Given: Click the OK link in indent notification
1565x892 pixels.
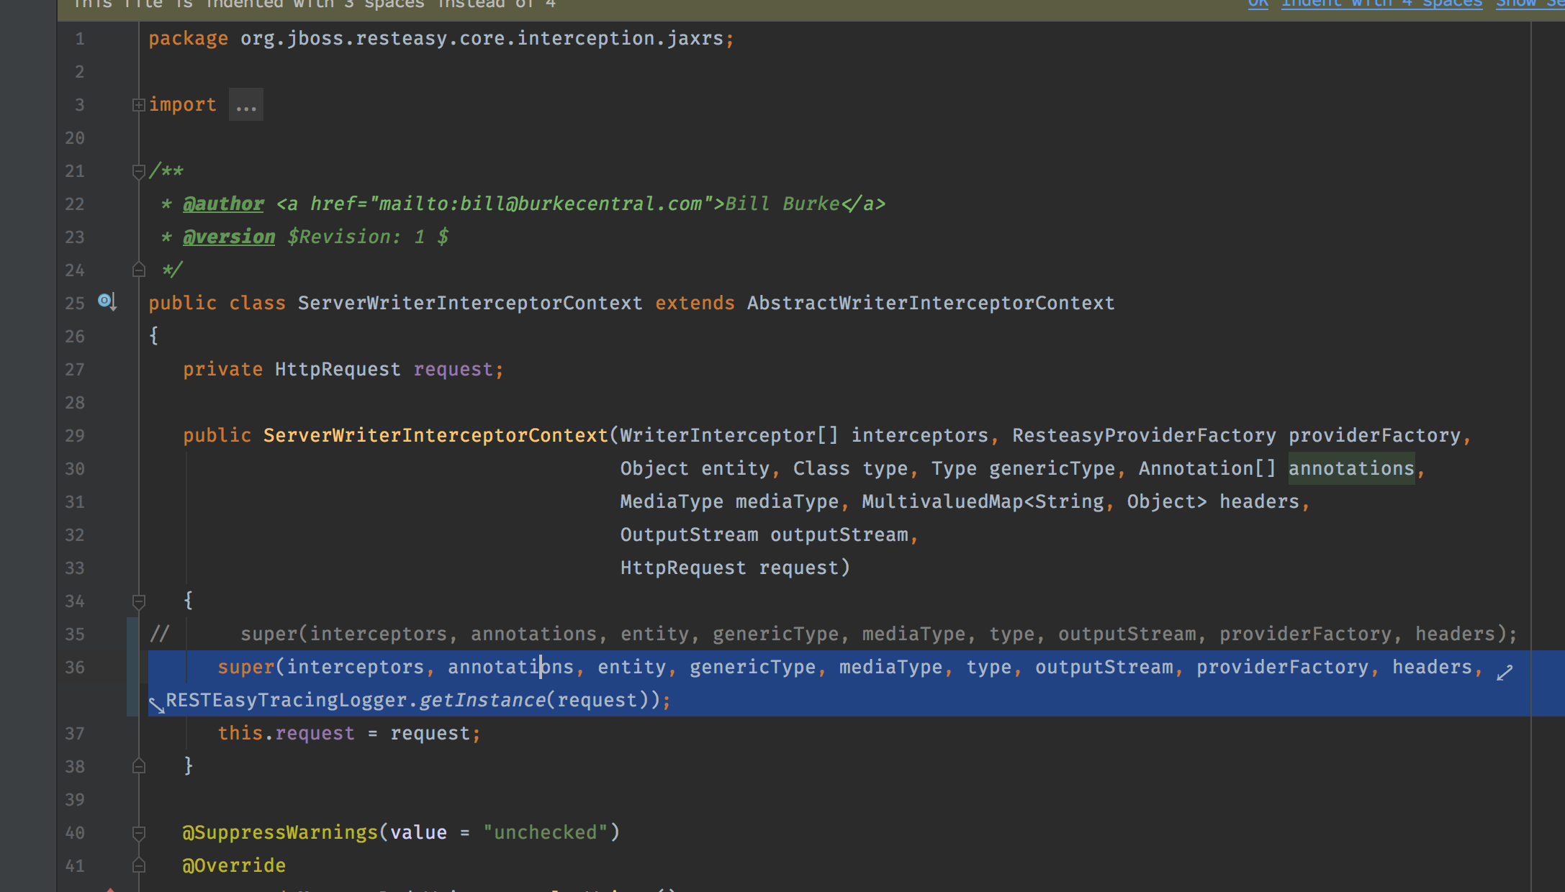Looking at the screenshot, I should pyautogui.click(x=1258, y=4).
